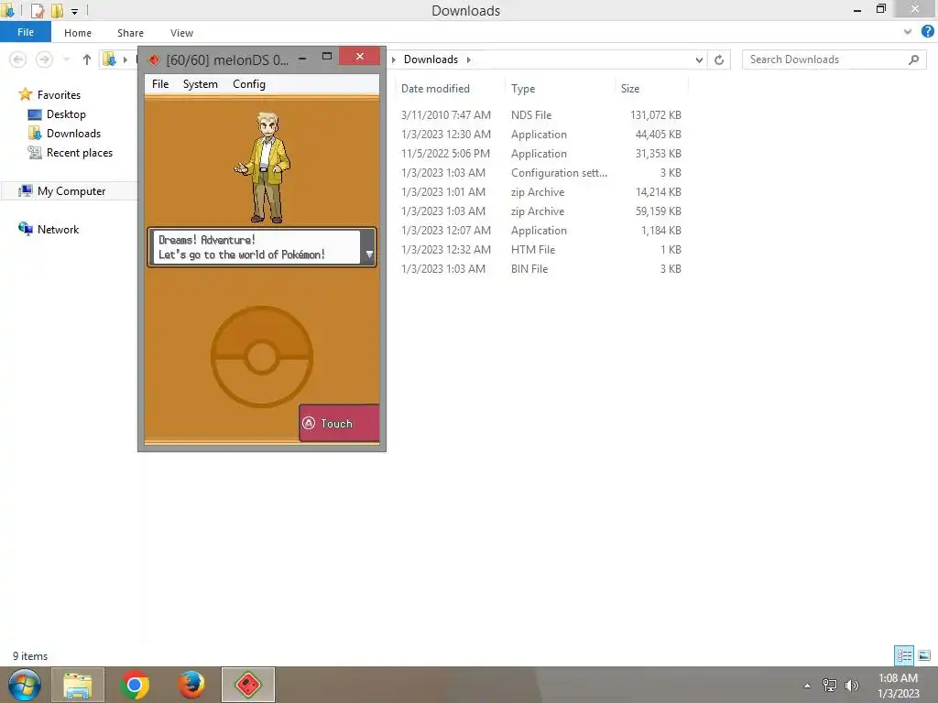Expand arrow after Downloads breadcrumb

click(468, 59)
